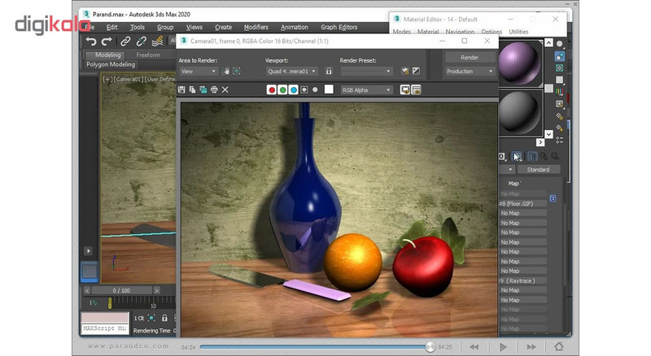Select the Link tool icon
The width and height of the screenshot is (651, 356).
coord(125,41)
